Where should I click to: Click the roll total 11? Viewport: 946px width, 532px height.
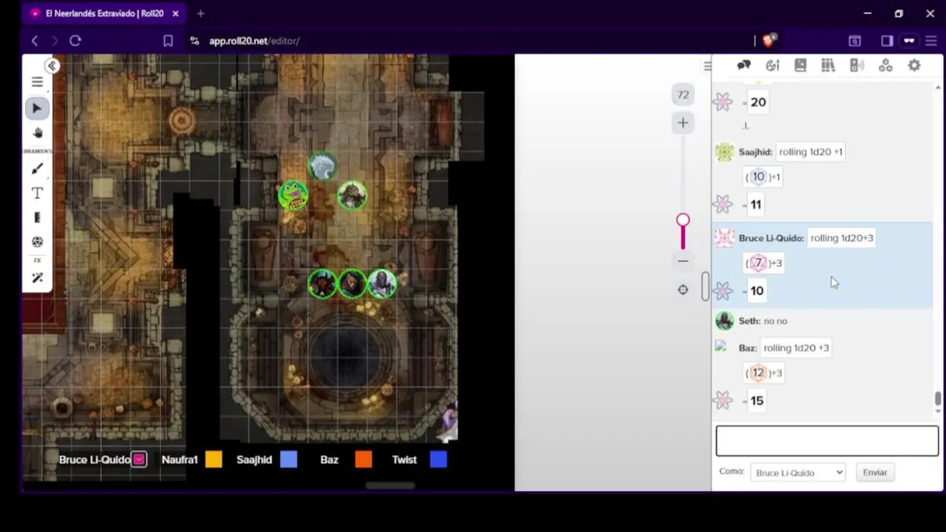pyautogui.click(x=755, y=205)
